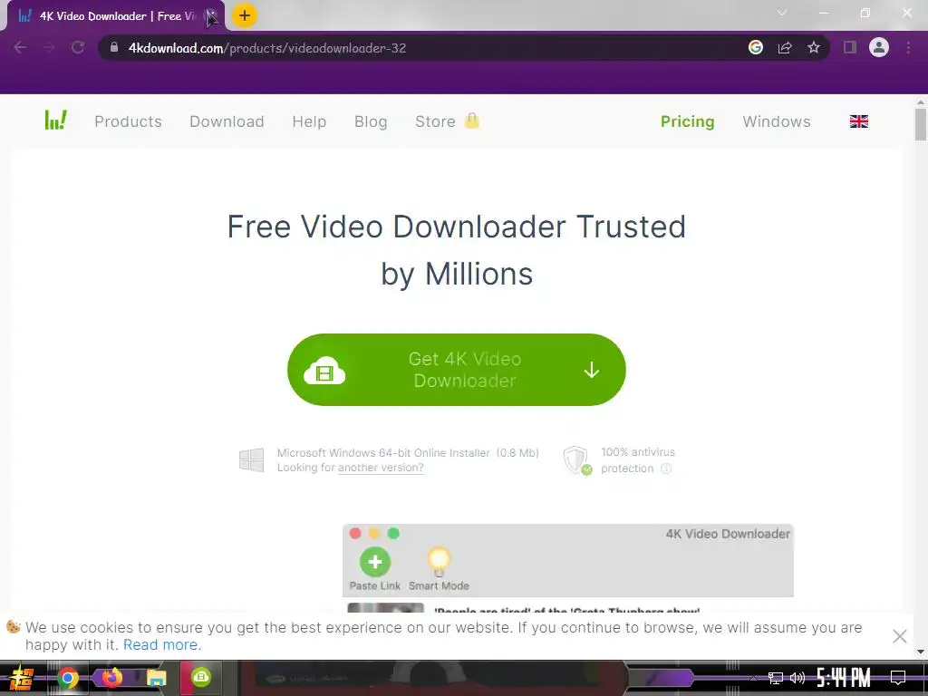Expand the Windows platform selector

tap(777, 121)
